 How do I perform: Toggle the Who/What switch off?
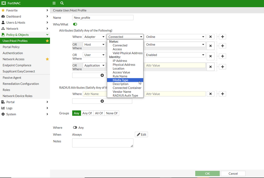[75, 24]
